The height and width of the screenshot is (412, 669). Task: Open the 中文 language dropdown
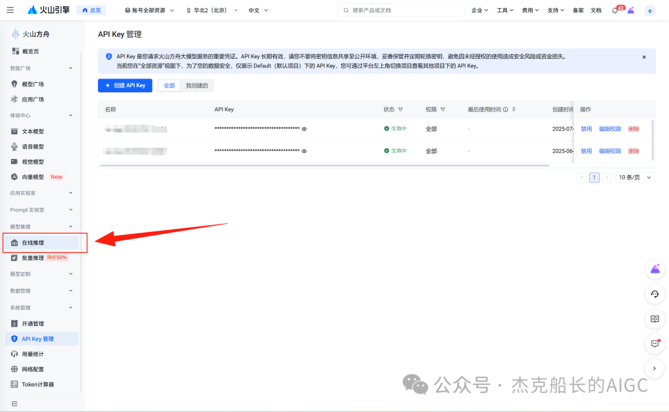pos(258,11)
